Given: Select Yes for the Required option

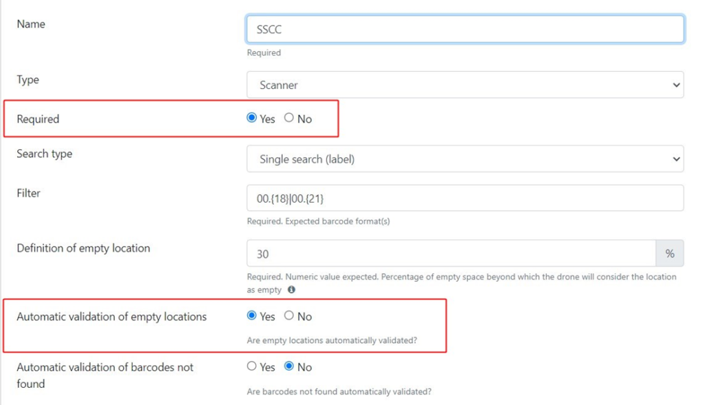Looking at the screenshot, I should (252, 118).
